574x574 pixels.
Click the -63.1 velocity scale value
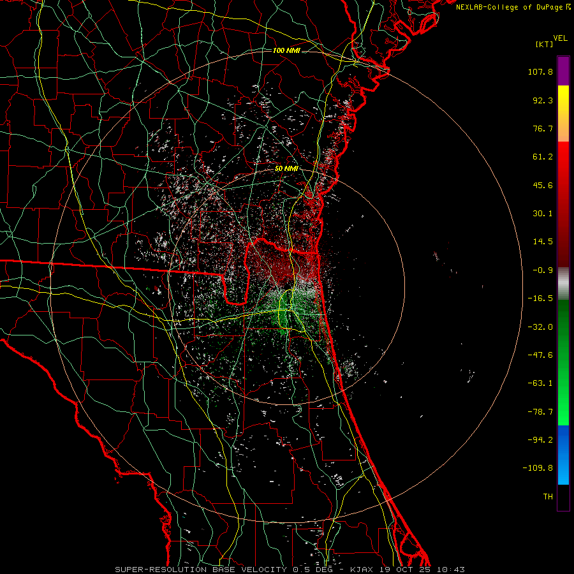coord(540,383)
